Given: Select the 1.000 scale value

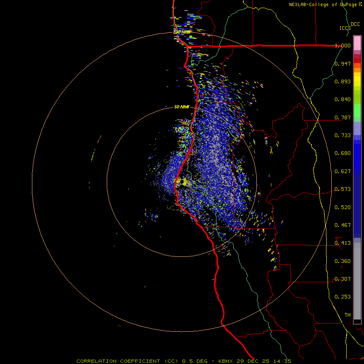Looking at the screenshot, I should pos(343,45).
